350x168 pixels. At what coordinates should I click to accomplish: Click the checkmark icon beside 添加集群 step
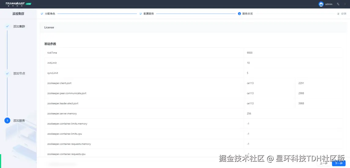click(x=7, y=26)
